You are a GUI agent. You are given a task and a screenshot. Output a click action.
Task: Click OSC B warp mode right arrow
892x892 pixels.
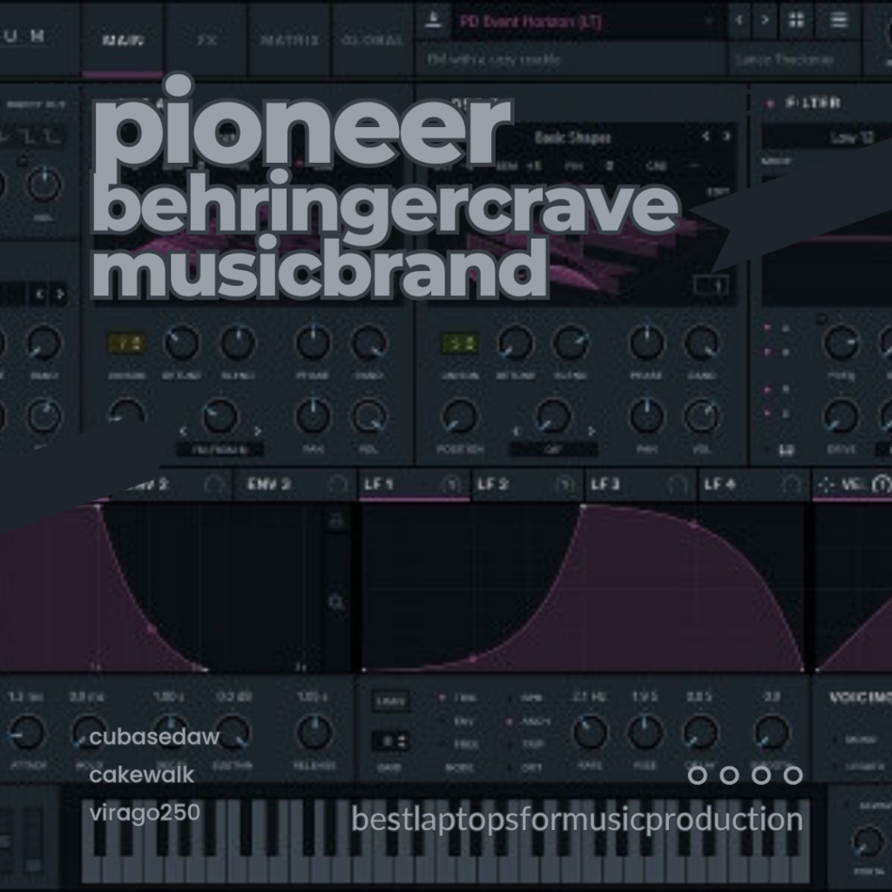click(x=591, y=431)
